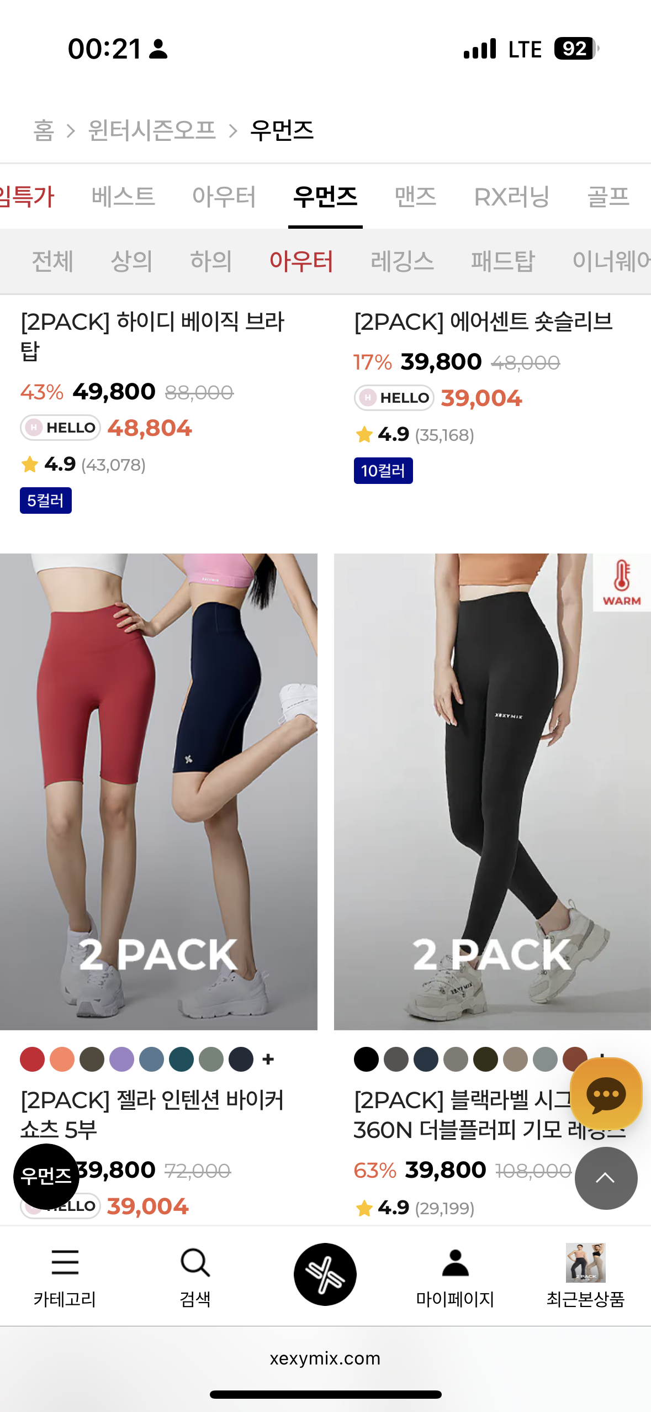Open the 최근본상품 thumbnail icon

[585, 1263]
